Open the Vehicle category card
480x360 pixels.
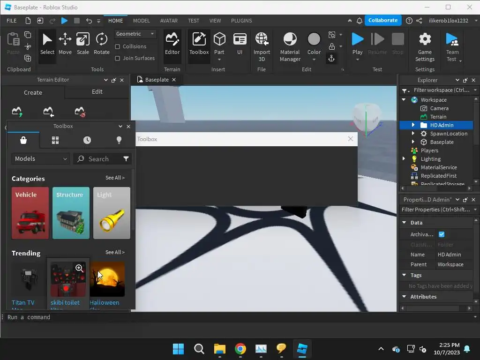(x=30, y=213)
